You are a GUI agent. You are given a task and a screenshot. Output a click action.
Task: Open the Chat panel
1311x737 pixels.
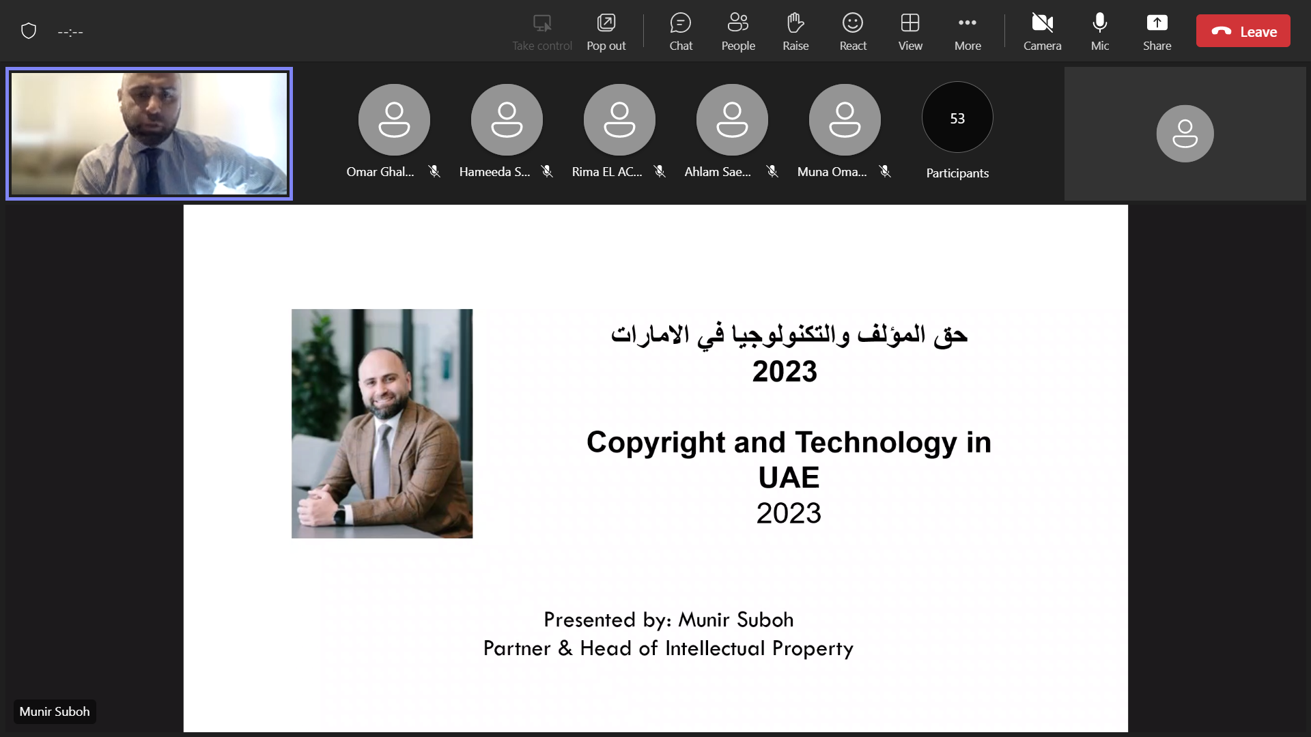pos(680,31)
